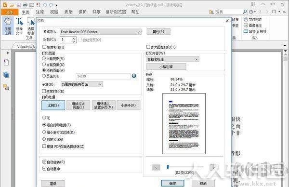Select the Hand tool (手型工具)
Viewport: 289px width, 187px height.
pyautogui.click(x=8, y=26)
